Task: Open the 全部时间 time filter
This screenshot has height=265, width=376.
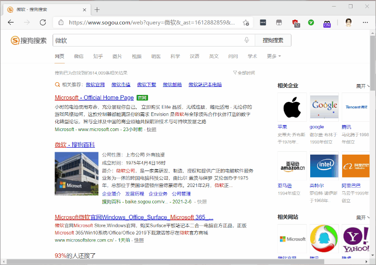Action: [244, 73]
